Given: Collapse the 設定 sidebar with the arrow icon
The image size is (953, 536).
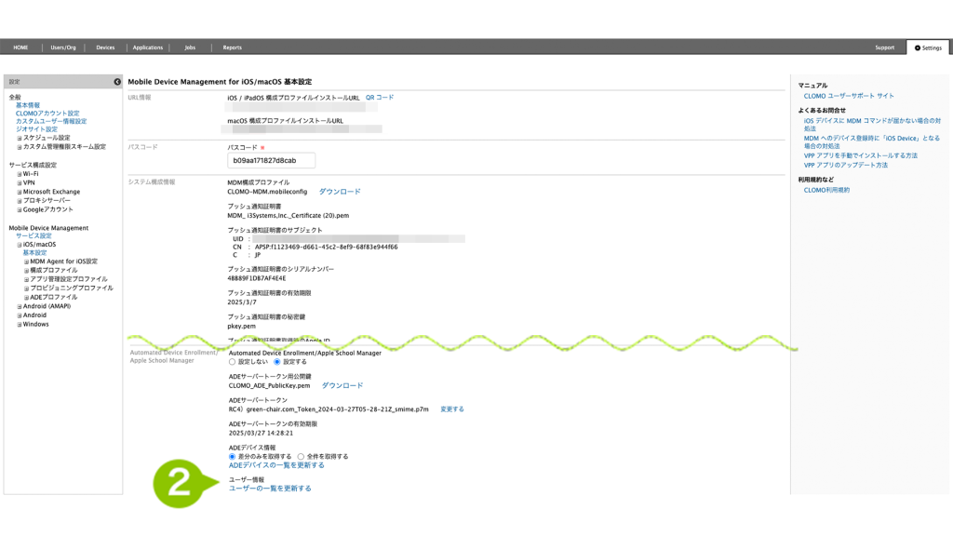Looking at the screenshot, I should click(117, 82).
